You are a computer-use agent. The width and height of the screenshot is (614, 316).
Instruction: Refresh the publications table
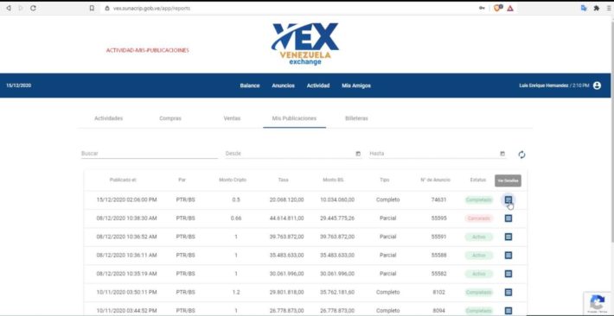point(521,155)
